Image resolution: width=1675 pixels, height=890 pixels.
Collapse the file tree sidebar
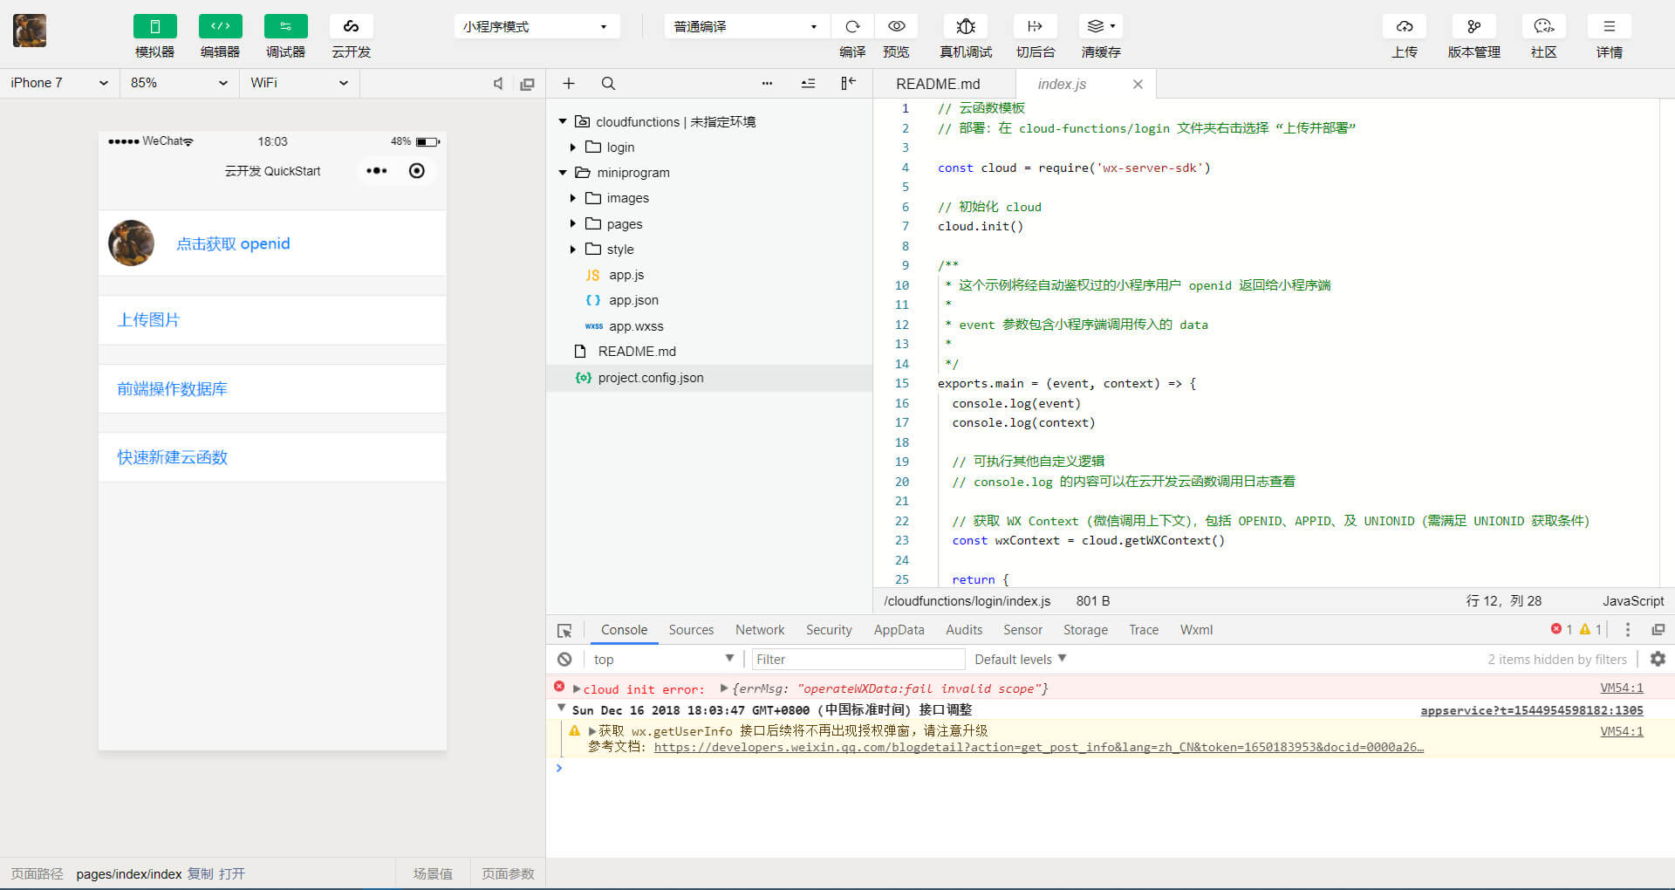(848, 84)
